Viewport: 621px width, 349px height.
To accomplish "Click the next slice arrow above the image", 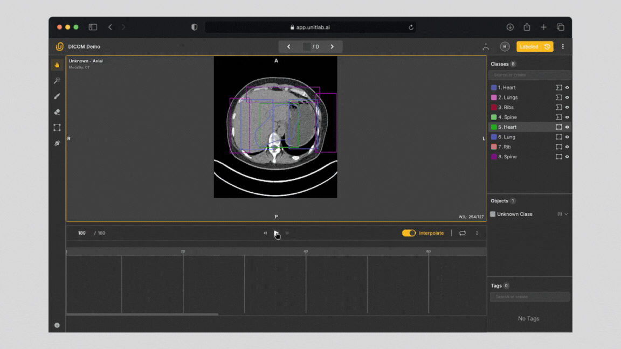I will point(333,46).
